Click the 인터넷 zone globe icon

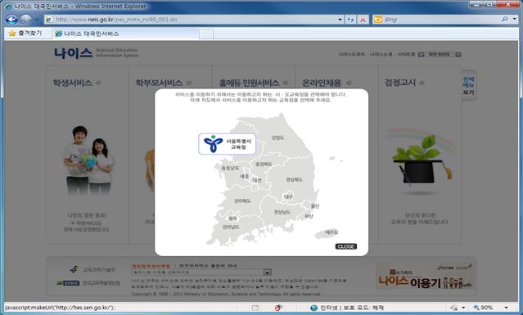pos(313,308)
